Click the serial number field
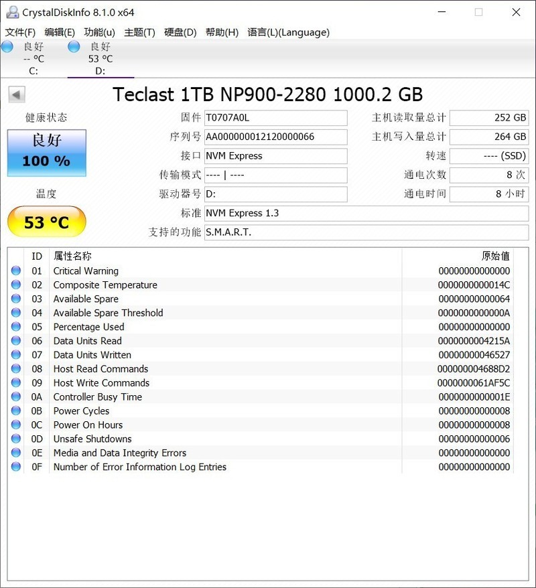This screenshot has height=588, width=536. [x=275, y=137]
